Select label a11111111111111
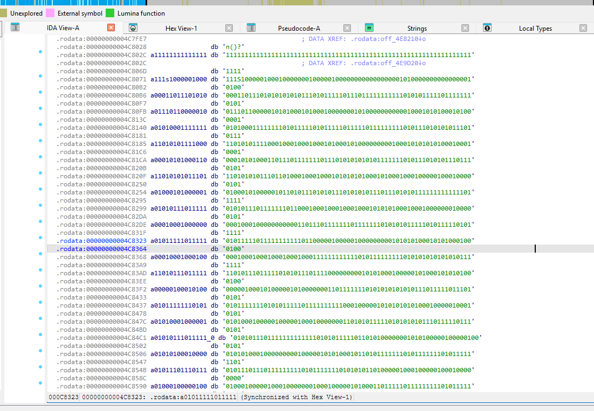The width and height of the screenshot is (594, 411). (179, 55)
